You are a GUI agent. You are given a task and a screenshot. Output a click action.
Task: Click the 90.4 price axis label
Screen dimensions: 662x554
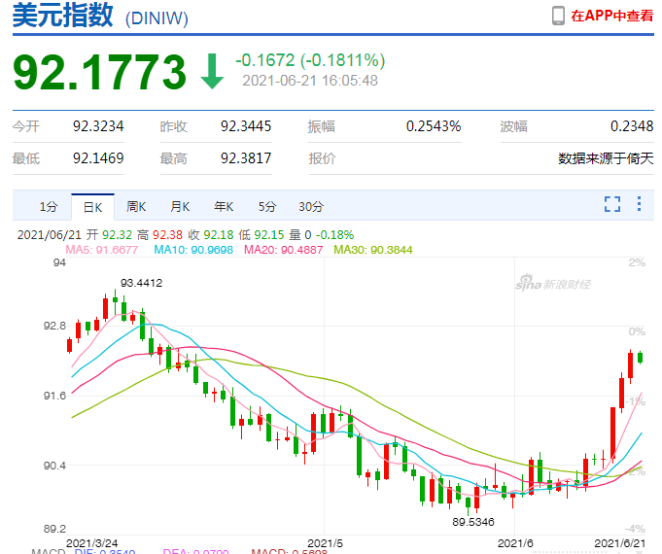click(54, 466)
